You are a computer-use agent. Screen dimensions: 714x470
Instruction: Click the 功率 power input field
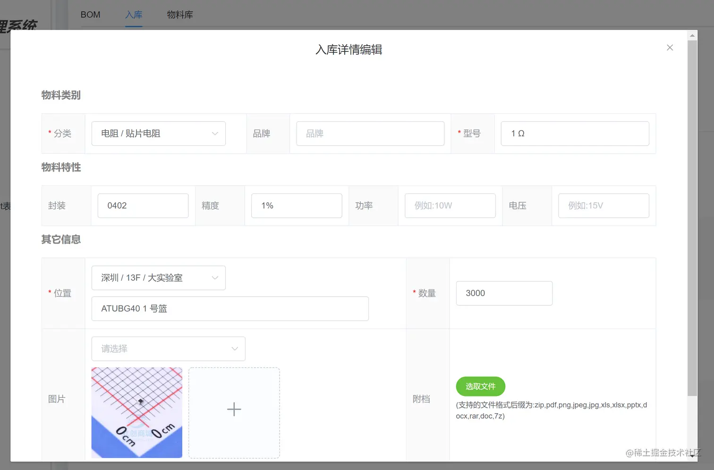pos(450,206)
